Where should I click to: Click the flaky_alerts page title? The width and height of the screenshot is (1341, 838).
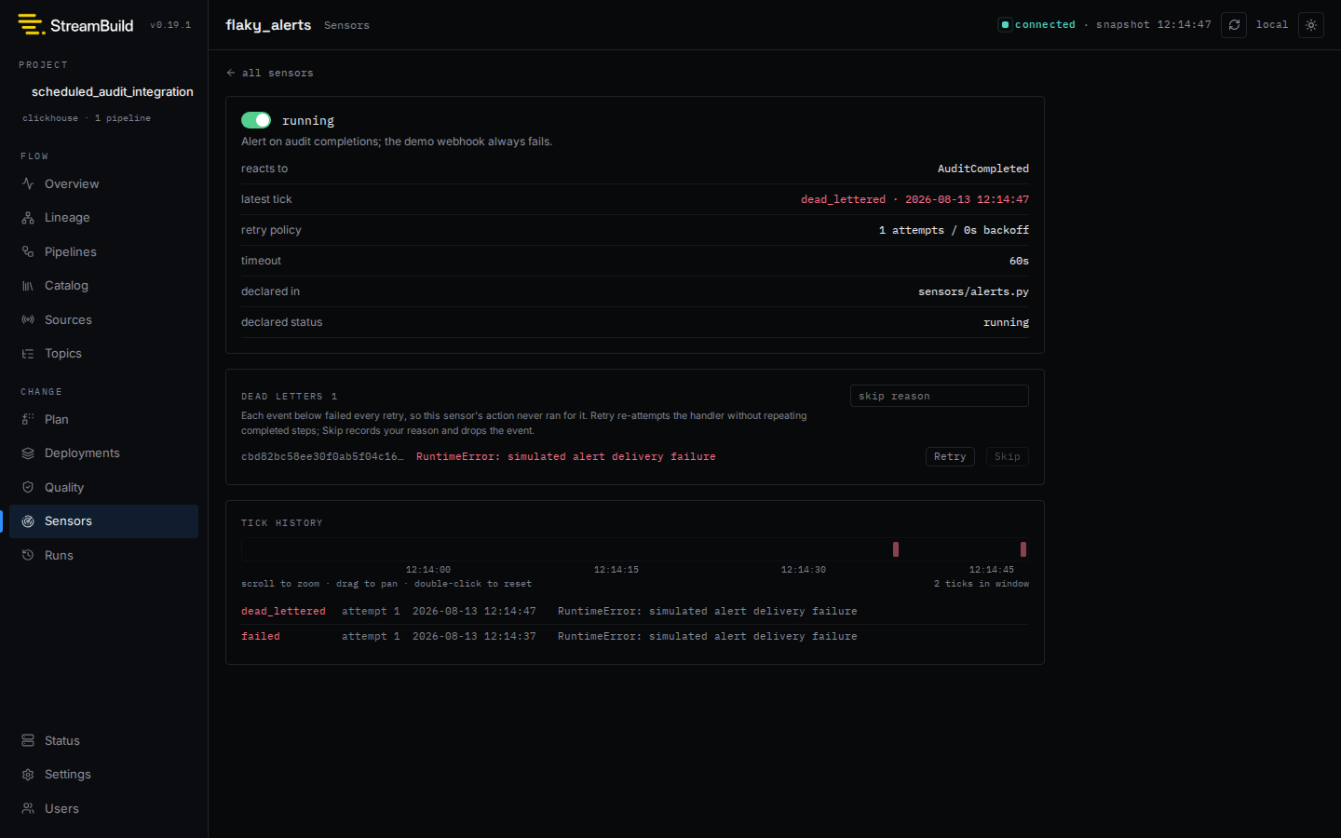click(x=268, y=25)
